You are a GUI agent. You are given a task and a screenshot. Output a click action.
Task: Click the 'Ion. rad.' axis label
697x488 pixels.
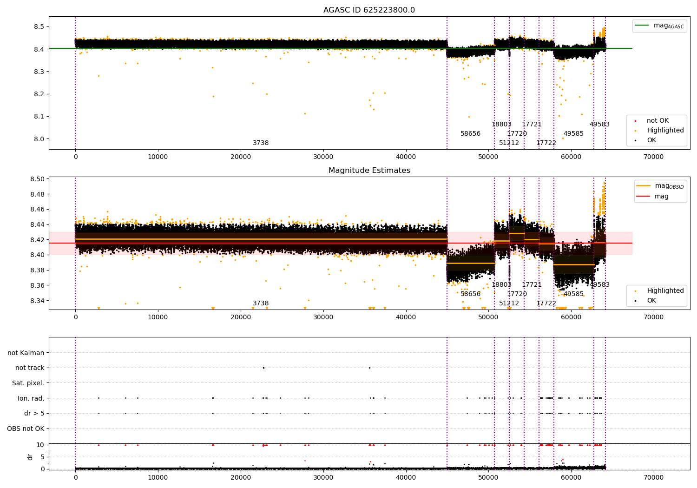coord(31,398)
